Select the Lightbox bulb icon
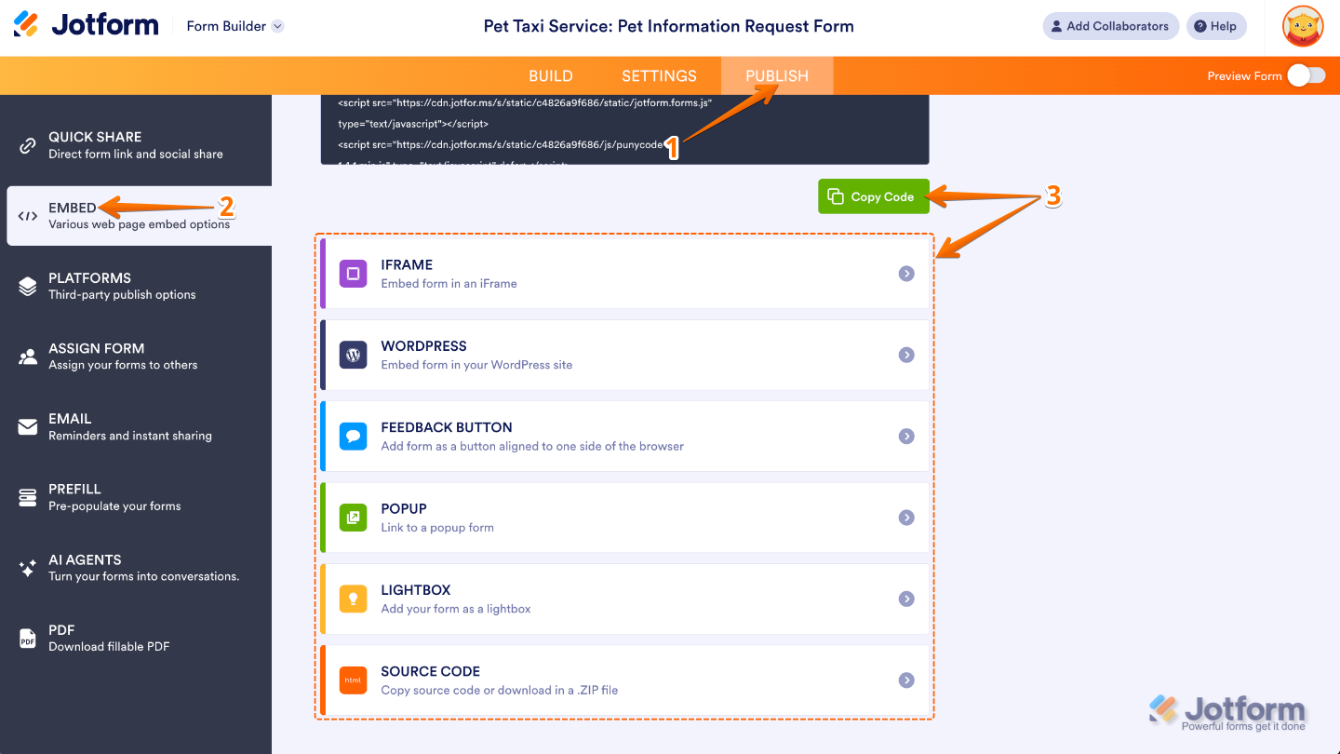The width and height of the screenshot is (1340, 754). (x=353, y=599)
